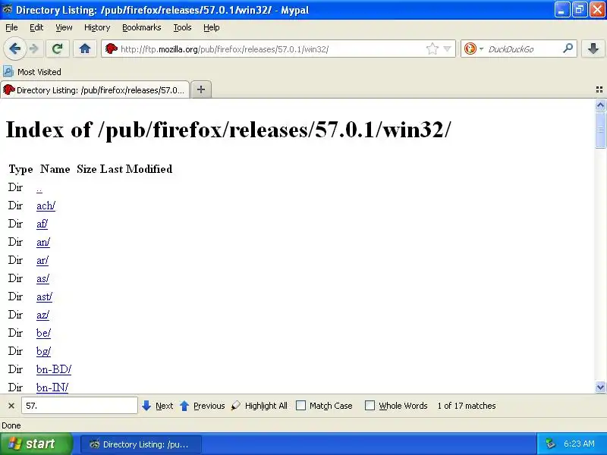The image size is (607, 455).
Task: Open the an/ directory link
Action: [43, 242]
